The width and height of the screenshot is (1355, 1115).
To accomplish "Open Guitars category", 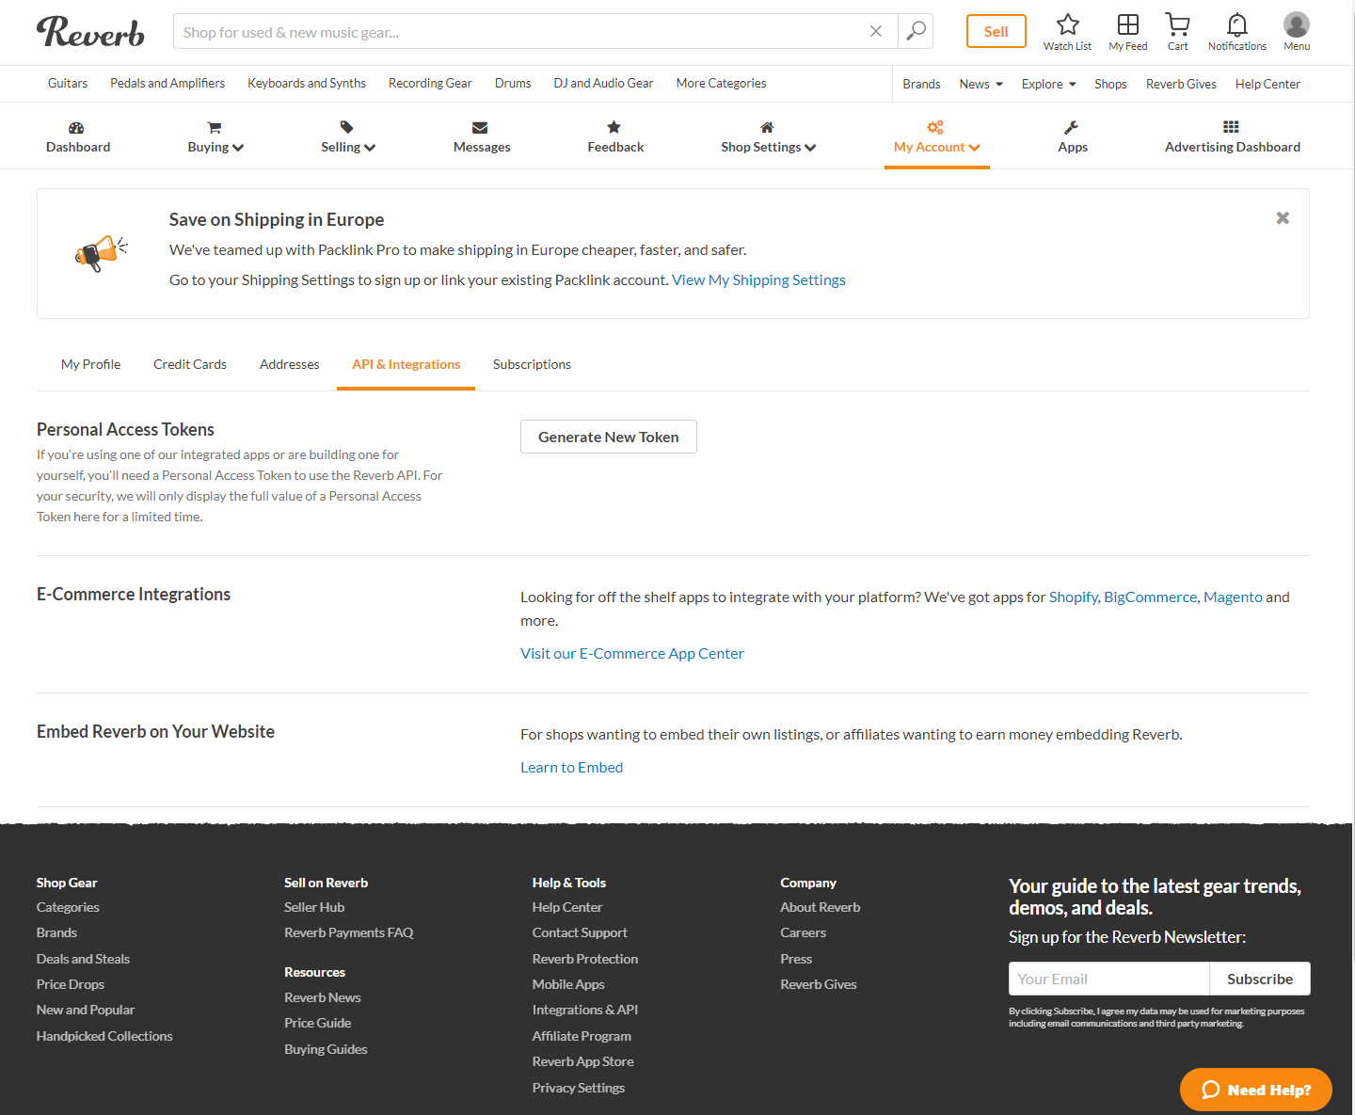I will click(x=68, y=83).
